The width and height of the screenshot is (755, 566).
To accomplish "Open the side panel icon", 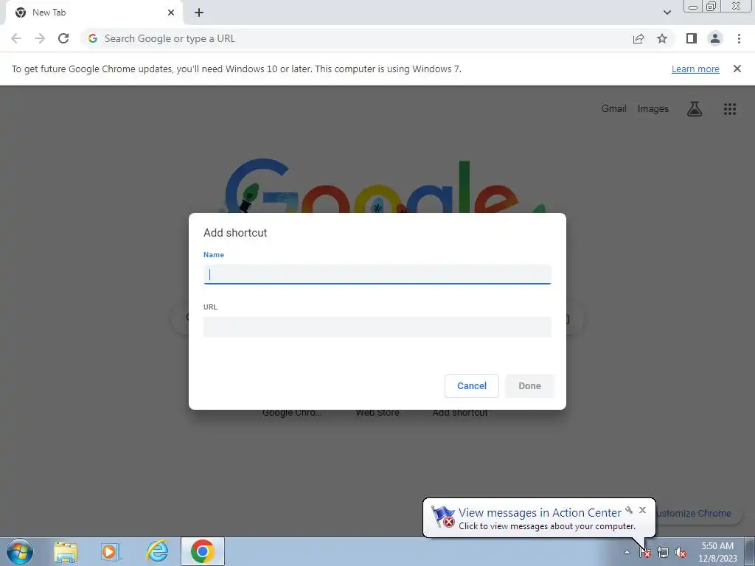I will tap(692, 38).
